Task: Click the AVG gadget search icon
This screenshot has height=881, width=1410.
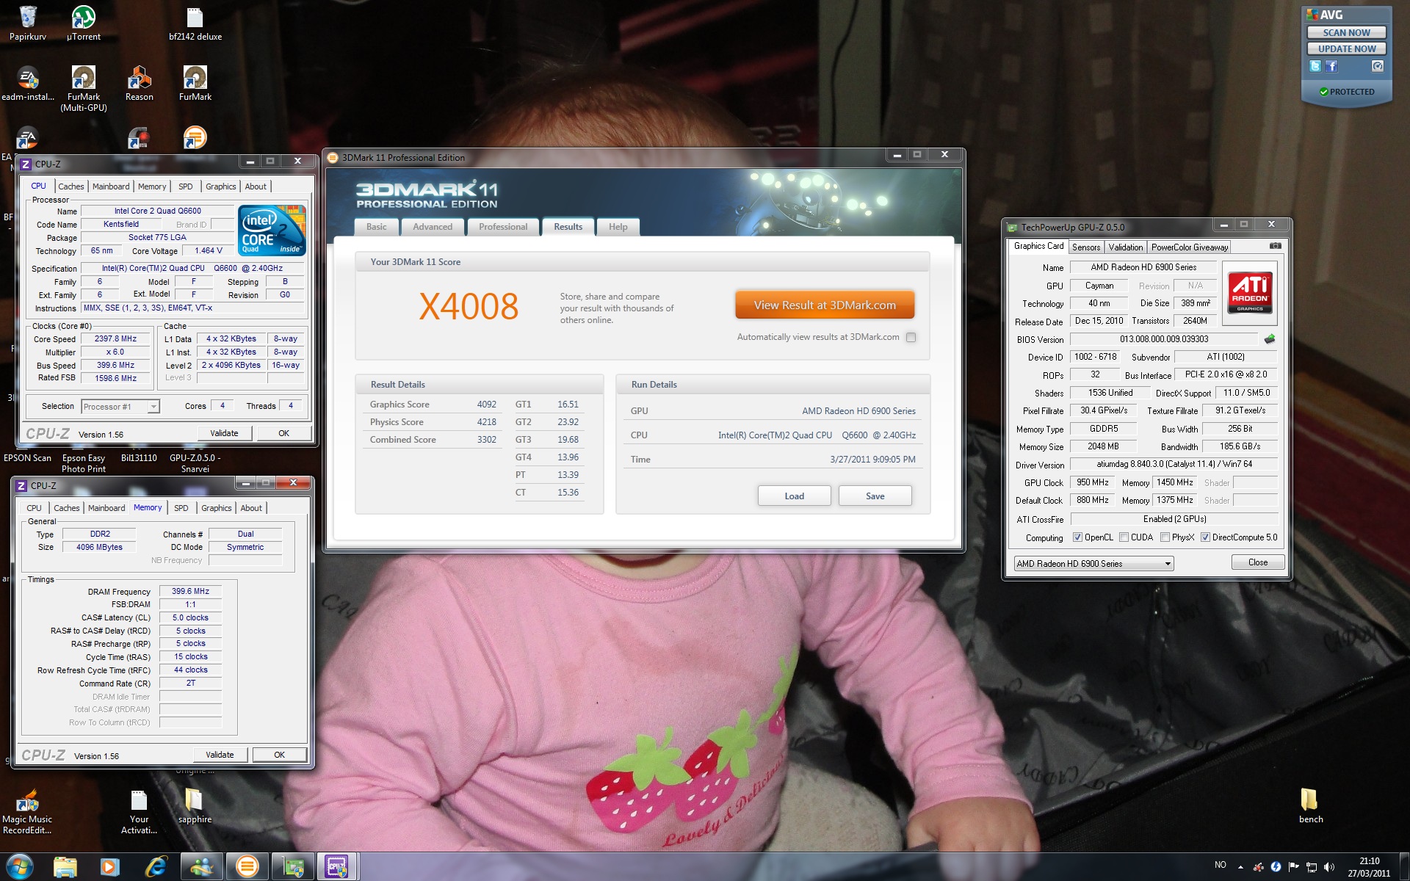Action: click(x=1378, y=66)
